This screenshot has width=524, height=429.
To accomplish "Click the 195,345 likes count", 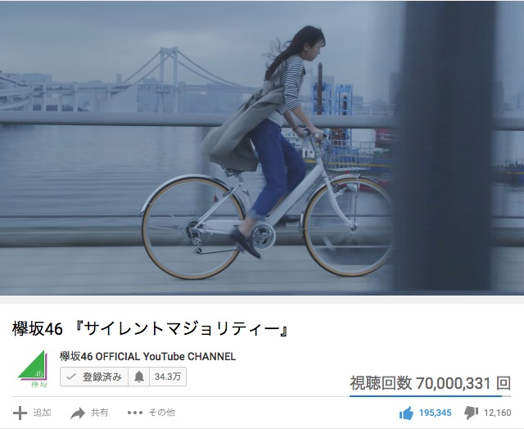I will (435, 413).
